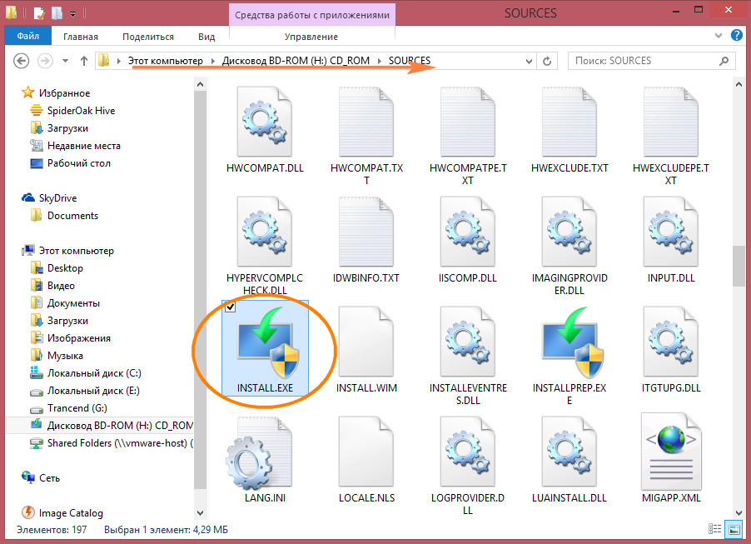This screenshot has height=544, width=751.
Task: Select the INSTALLPREP.EXE icon
Action: pos(572,342)
